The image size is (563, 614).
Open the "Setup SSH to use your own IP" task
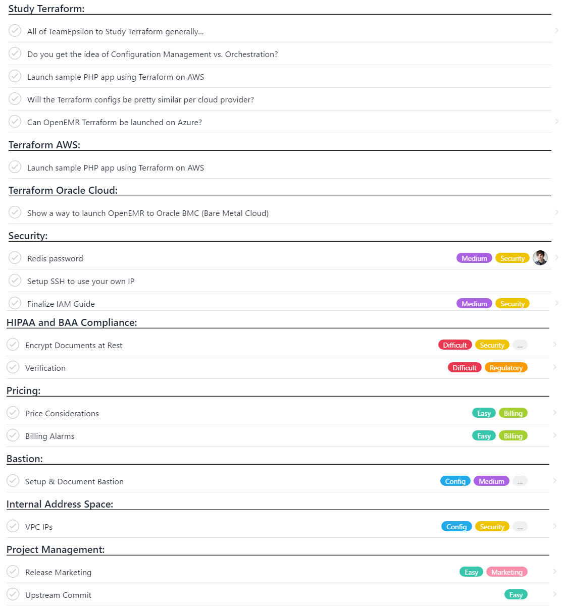click(x=81, y=281)
